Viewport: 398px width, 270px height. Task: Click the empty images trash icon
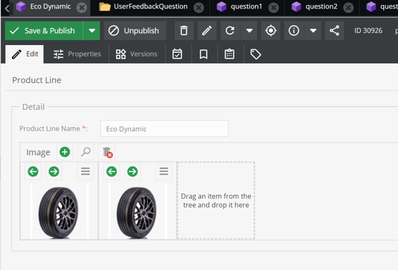click(107, 152)
